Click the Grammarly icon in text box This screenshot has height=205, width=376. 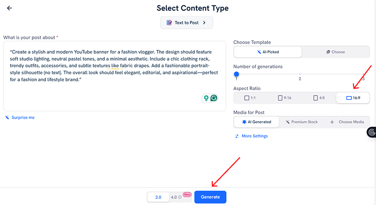(214, 98)
